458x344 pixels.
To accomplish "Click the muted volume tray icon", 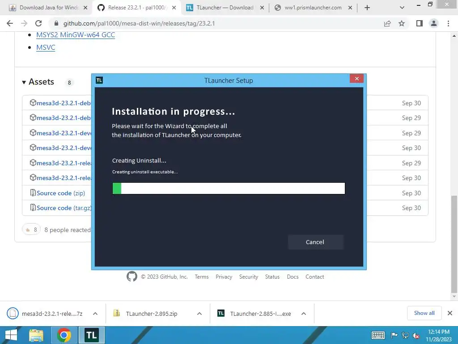I will pyautogui.click(x=416, y=335).
